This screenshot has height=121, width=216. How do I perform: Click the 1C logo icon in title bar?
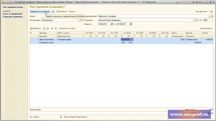point(2,2)
